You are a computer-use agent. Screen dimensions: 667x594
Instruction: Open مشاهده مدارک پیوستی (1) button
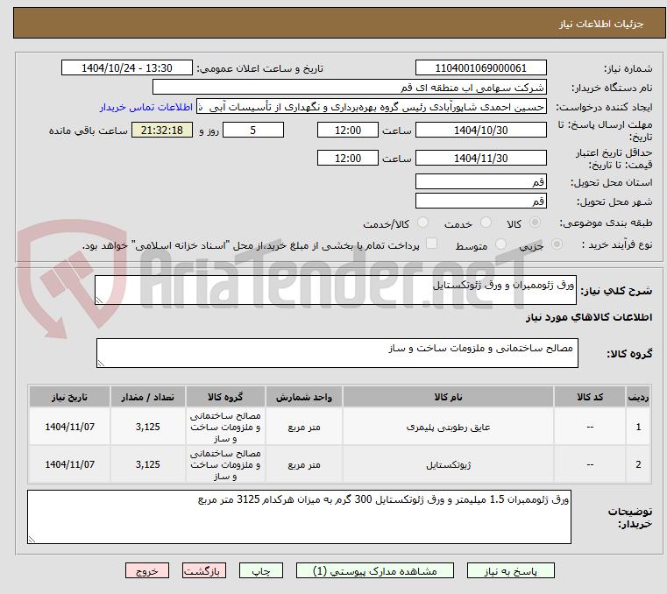click(x=375, y=570)
